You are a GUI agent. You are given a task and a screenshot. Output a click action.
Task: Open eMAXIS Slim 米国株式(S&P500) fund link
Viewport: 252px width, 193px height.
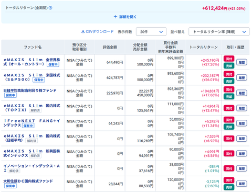[31, 77]
